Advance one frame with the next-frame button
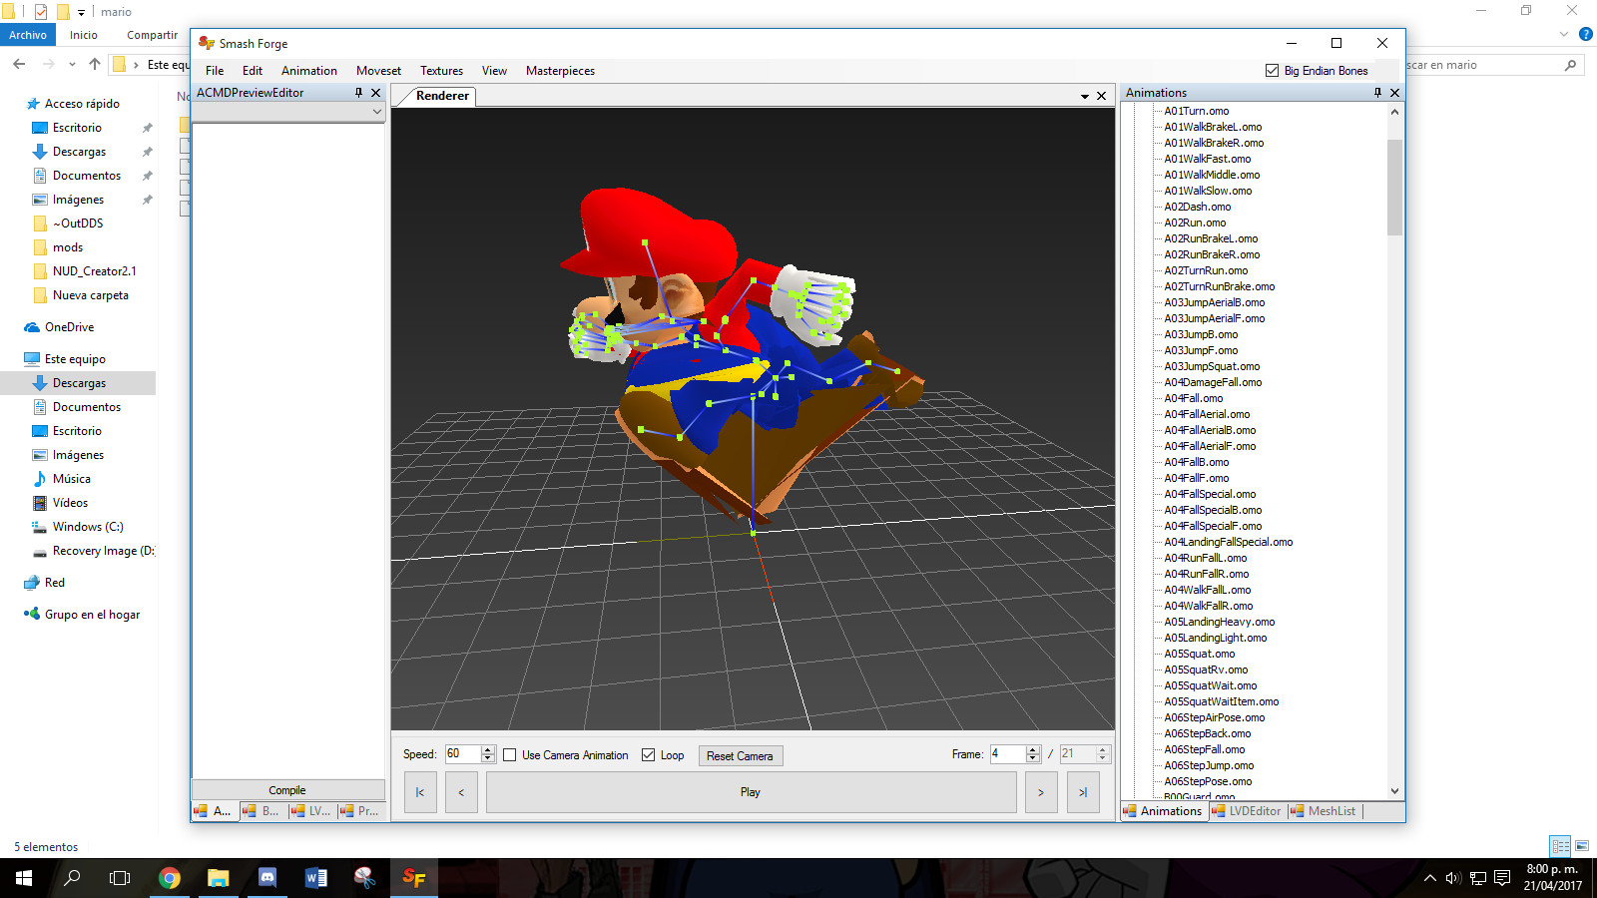The height and width of the screenshot is (898, 1597). (1041, 791)
